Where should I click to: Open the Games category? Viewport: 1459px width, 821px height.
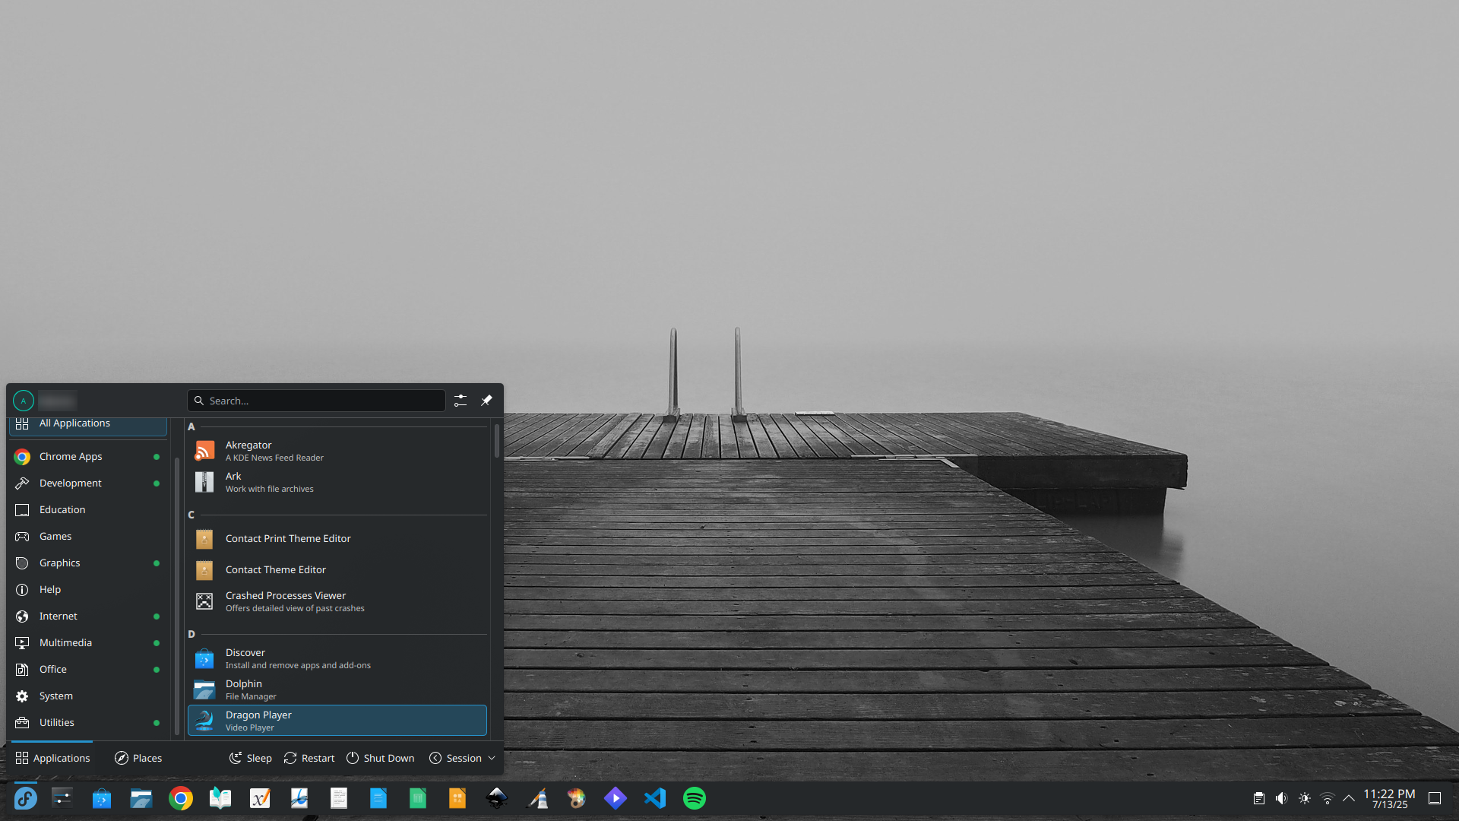click(x=88, y=537)
